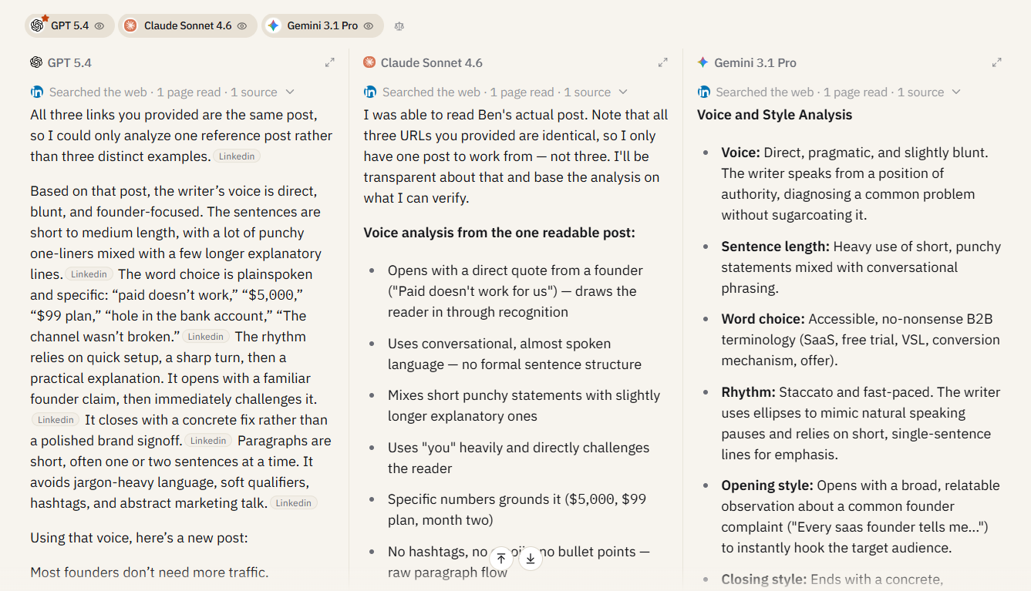Open the Linkedin citation after "three distinct examples."

238,156
